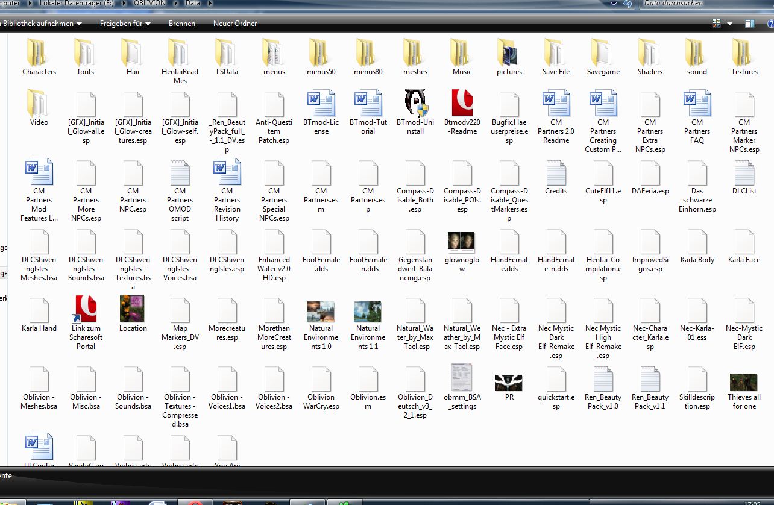Toggle the preview pane button
The image size is (774, 505).
coord(749,24)
